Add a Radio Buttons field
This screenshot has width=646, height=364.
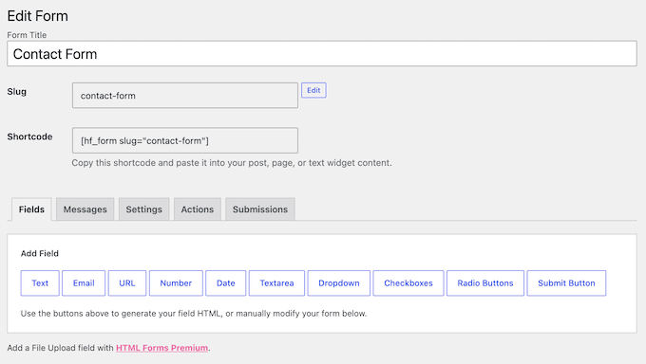[x=485, y=283]
